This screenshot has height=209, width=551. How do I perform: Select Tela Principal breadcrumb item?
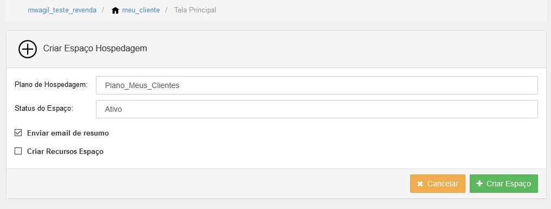(x=195, y=10)
